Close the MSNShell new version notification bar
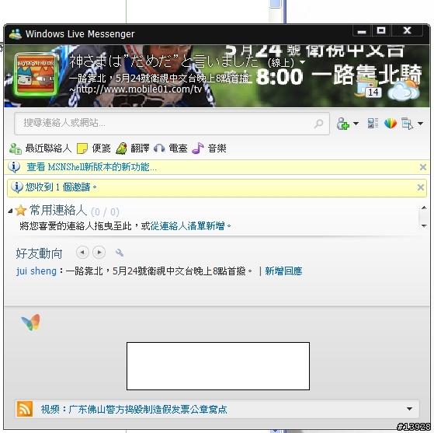 point(422,167)
